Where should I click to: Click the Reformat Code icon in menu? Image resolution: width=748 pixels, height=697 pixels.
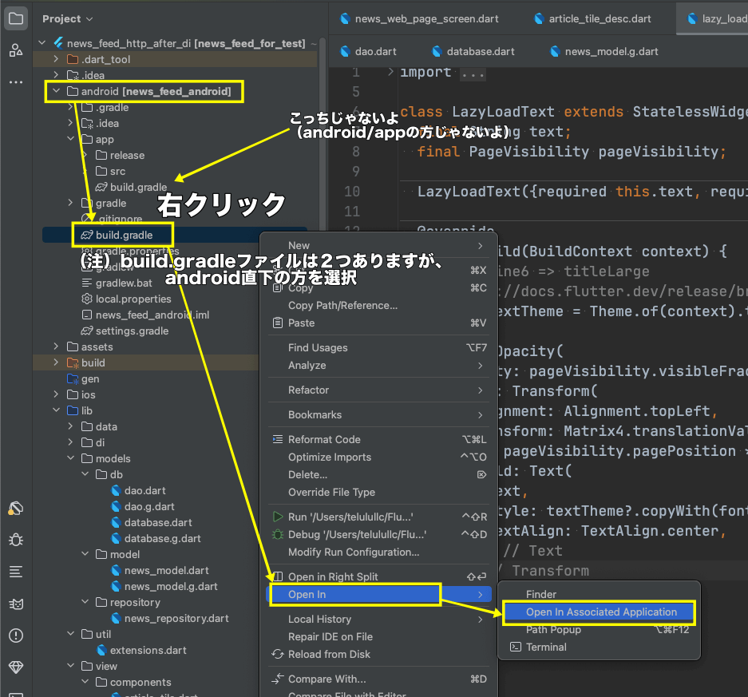277,439
